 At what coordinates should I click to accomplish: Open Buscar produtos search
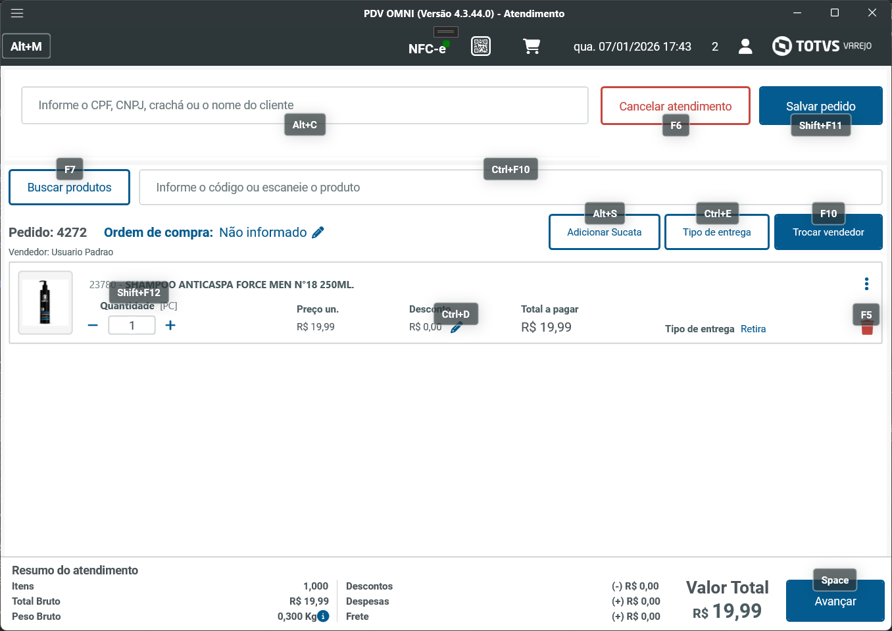click(69, 188)
